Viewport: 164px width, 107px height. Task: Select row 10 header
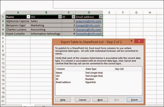[3, 55]
